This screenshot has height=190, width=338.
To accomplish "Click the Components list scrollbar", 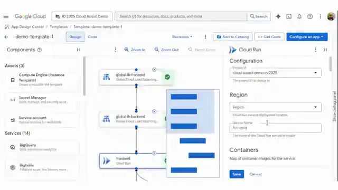I will 84,76.
